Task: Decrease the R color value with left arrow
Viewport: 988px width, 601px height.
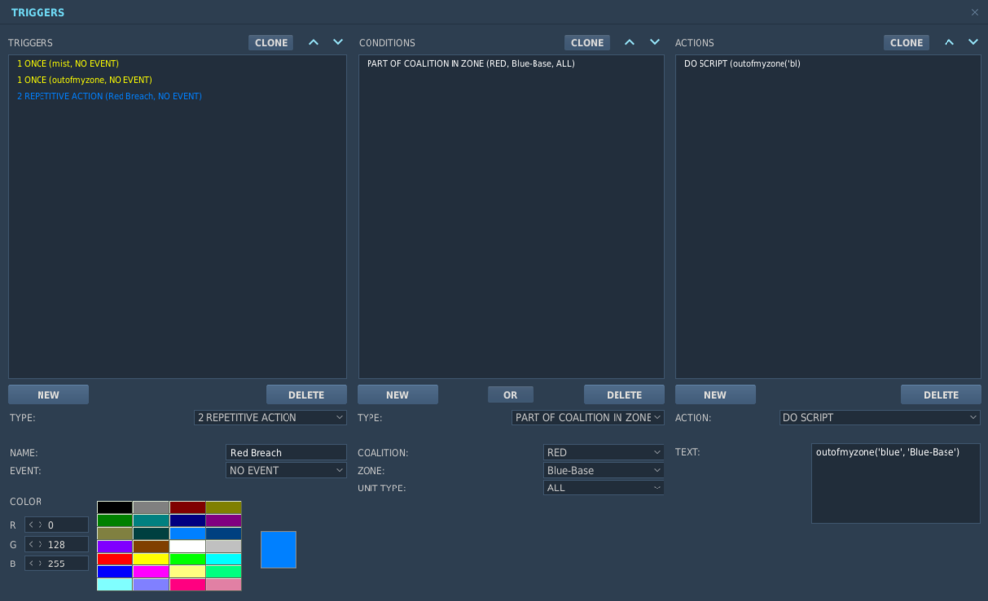Action: click(x=31, y=525)
